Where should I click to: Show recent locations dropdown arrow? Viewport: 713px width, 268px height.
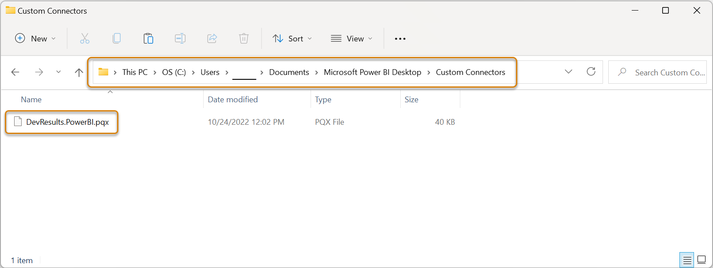click(58, 72)
